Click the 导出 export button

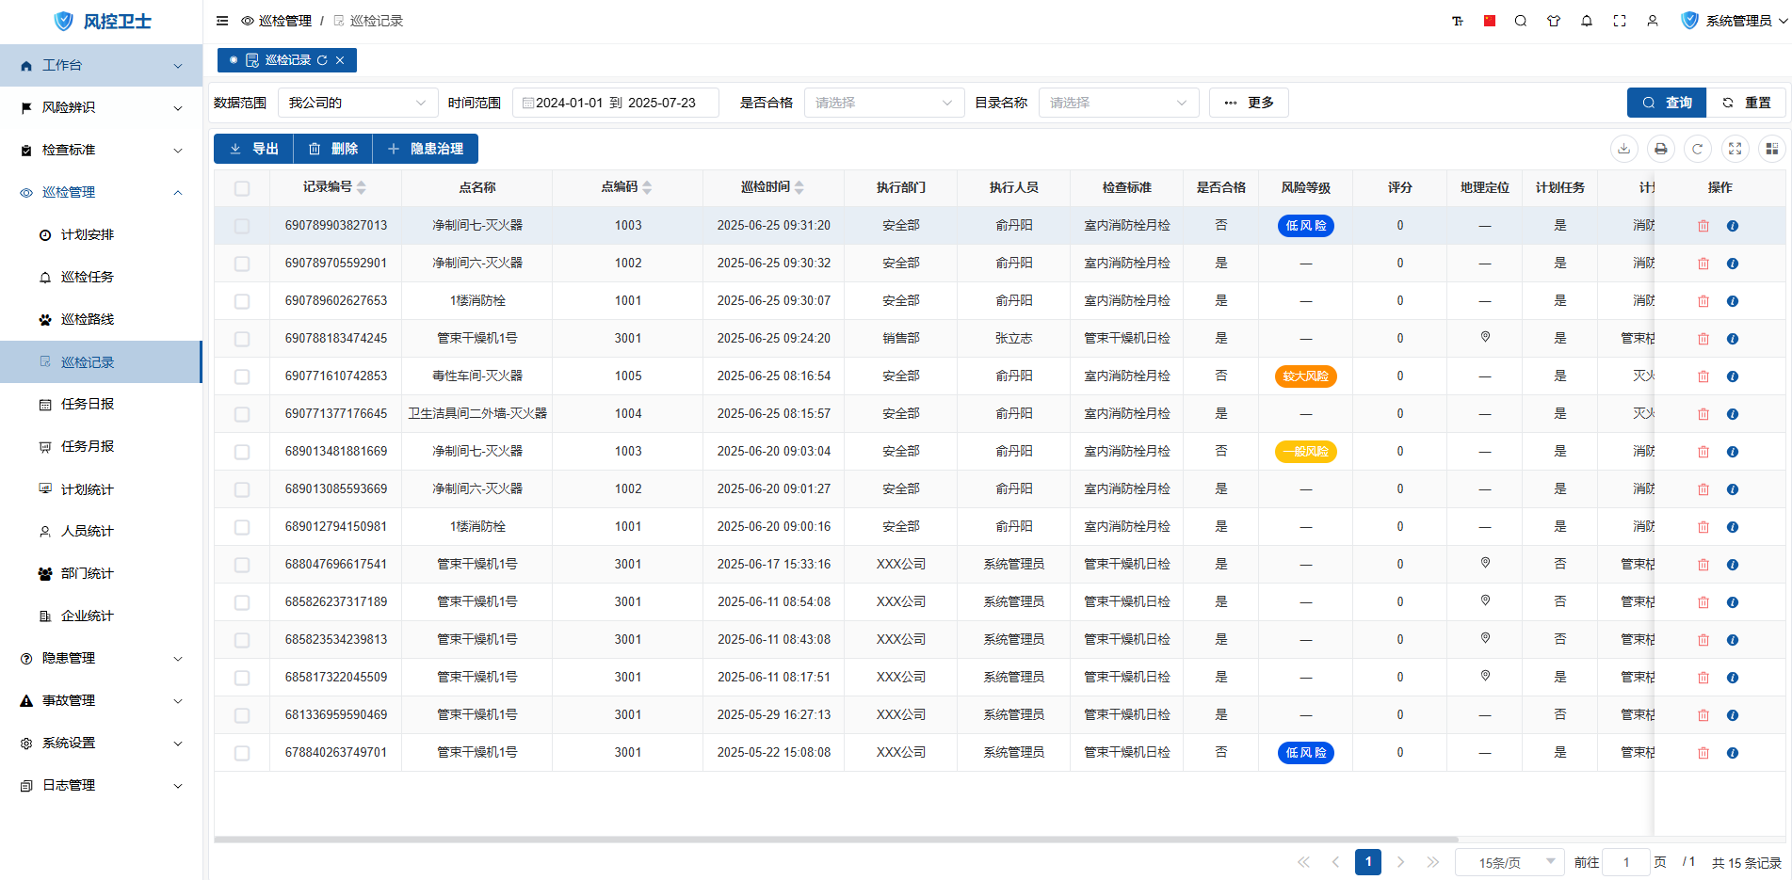[x=253, y=149]
